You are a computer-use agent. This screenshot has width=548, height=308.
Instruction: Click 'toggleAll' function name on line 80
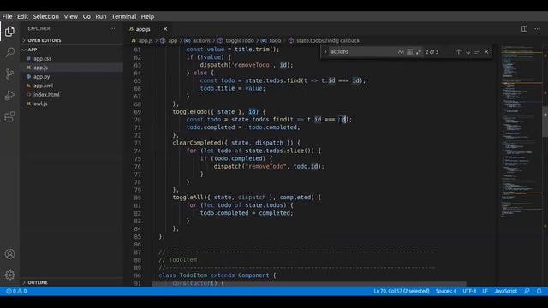[188, 198]
